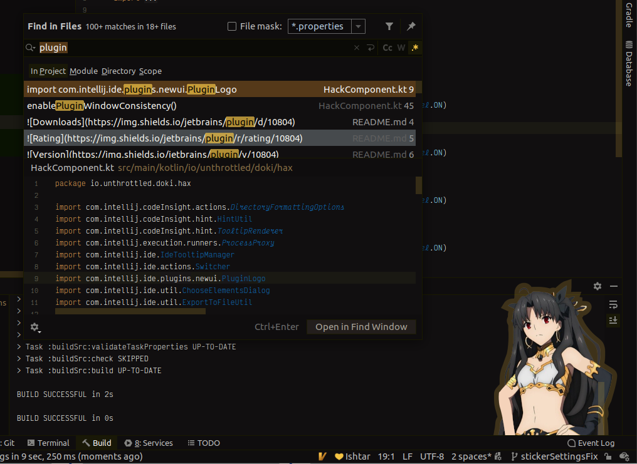Open the Gradle side panel
Viewport: 637px width, 464px height.
[x=629, y=16]
